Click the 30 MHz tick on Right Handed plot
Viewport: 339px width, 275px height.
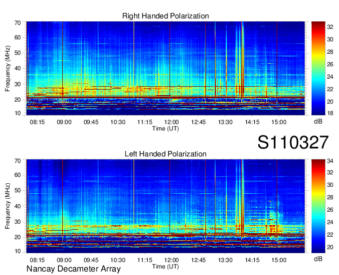point(18,84)
